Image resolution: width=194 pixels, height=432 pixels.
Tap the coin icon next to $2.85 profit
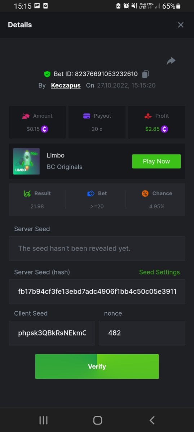pos(164,129)
